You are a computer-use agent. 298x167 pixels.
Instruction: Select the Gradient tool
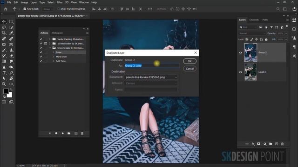[4, 61]
